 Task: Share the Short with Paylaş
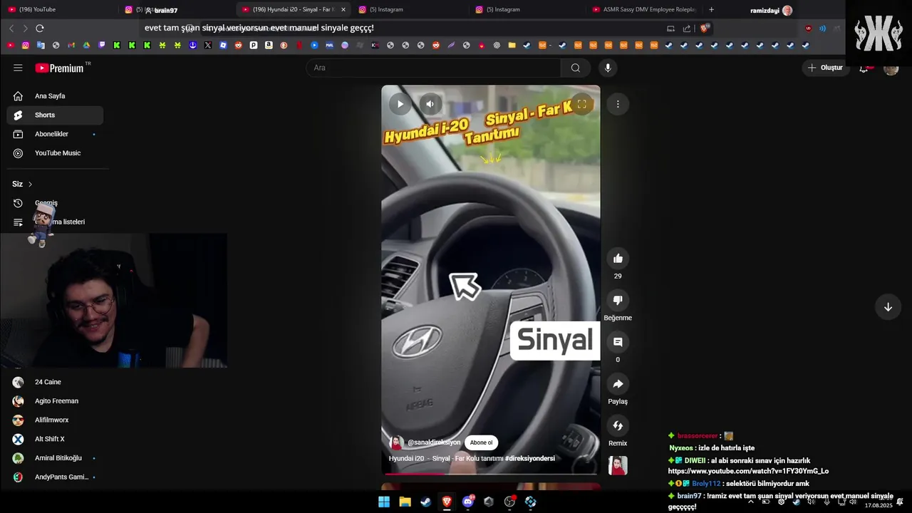(x=618, y=384)
